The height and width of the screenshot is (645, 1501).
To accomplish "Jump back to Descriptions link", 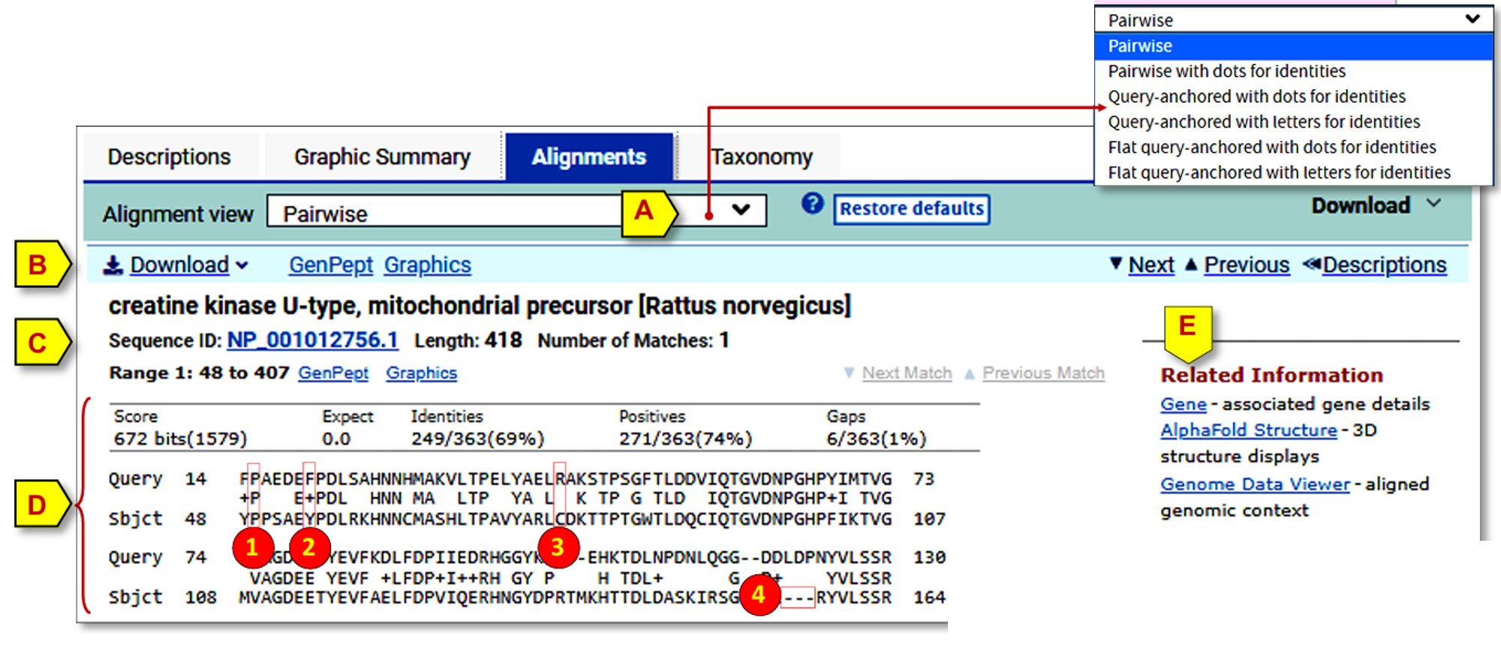I will [x=1385, y=265].
